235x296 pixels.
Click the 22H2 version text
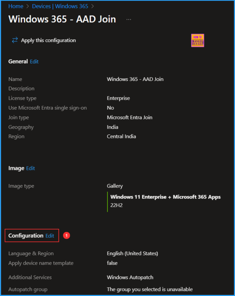[116, 205]
